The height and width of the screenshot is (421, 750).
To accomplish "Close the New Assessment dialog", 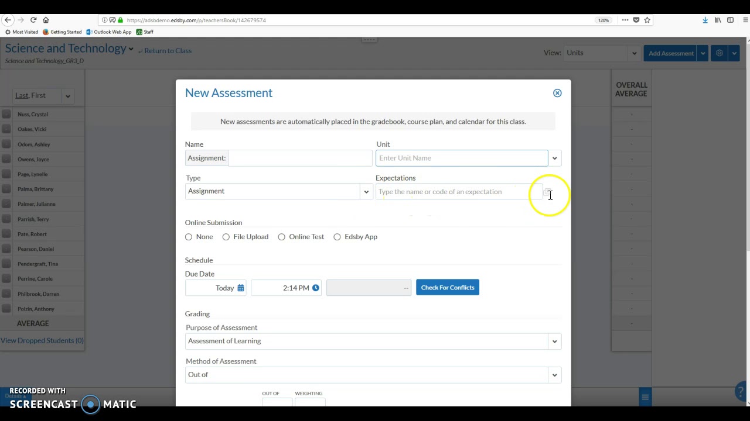I will point(557,93).
